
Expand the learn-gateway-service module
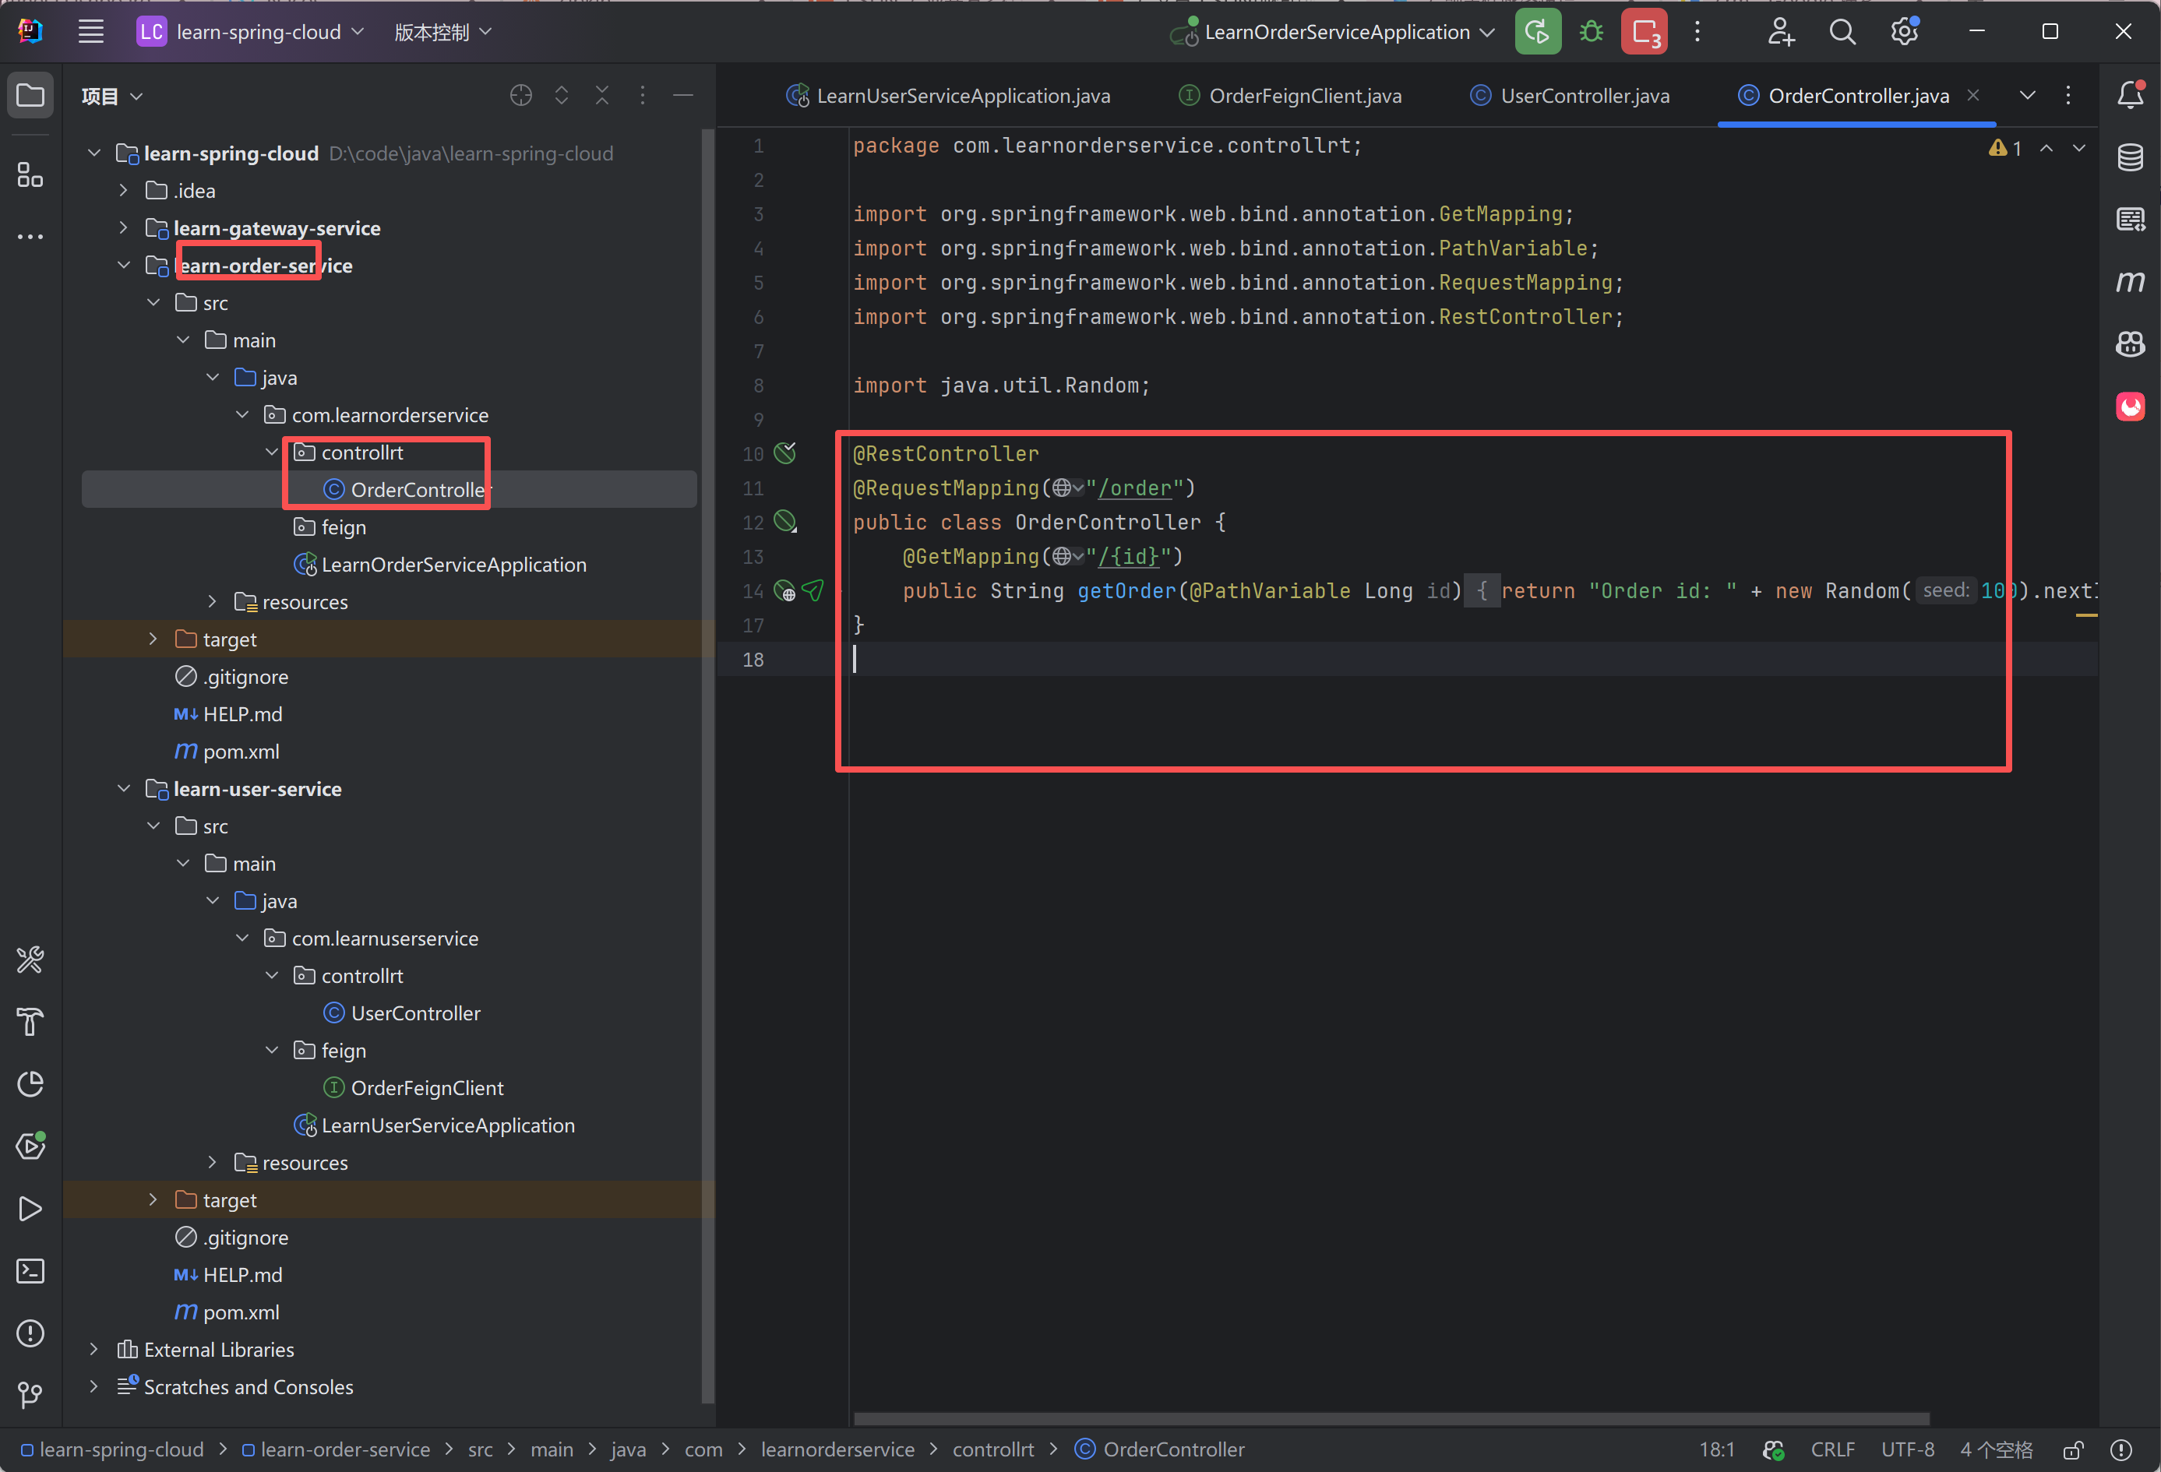point(124,228)
